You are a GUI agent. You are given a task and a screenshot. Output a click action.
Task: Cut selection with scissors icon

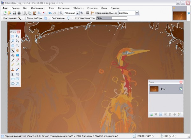pos(25,13)
